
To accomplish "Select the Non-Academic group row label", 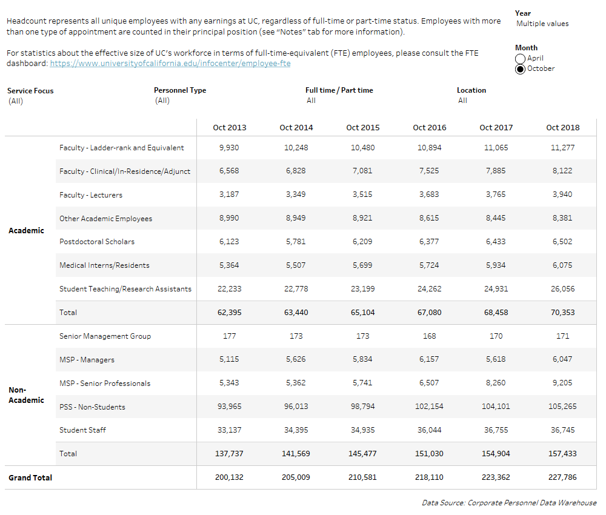I will 26,395.
